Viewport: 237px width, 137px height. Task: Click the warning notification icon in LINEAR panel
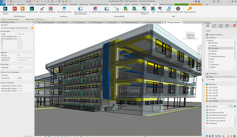coord(234,26)
